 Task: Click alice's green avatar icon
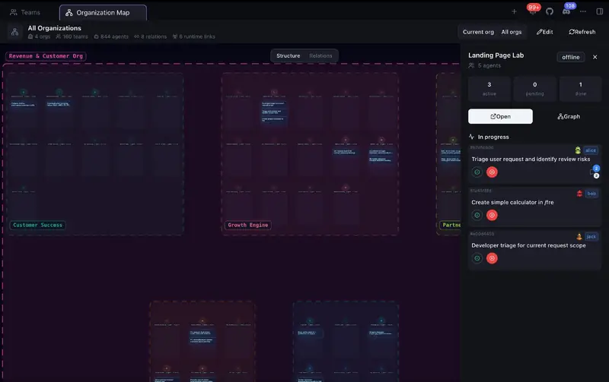tap(578, 150)
